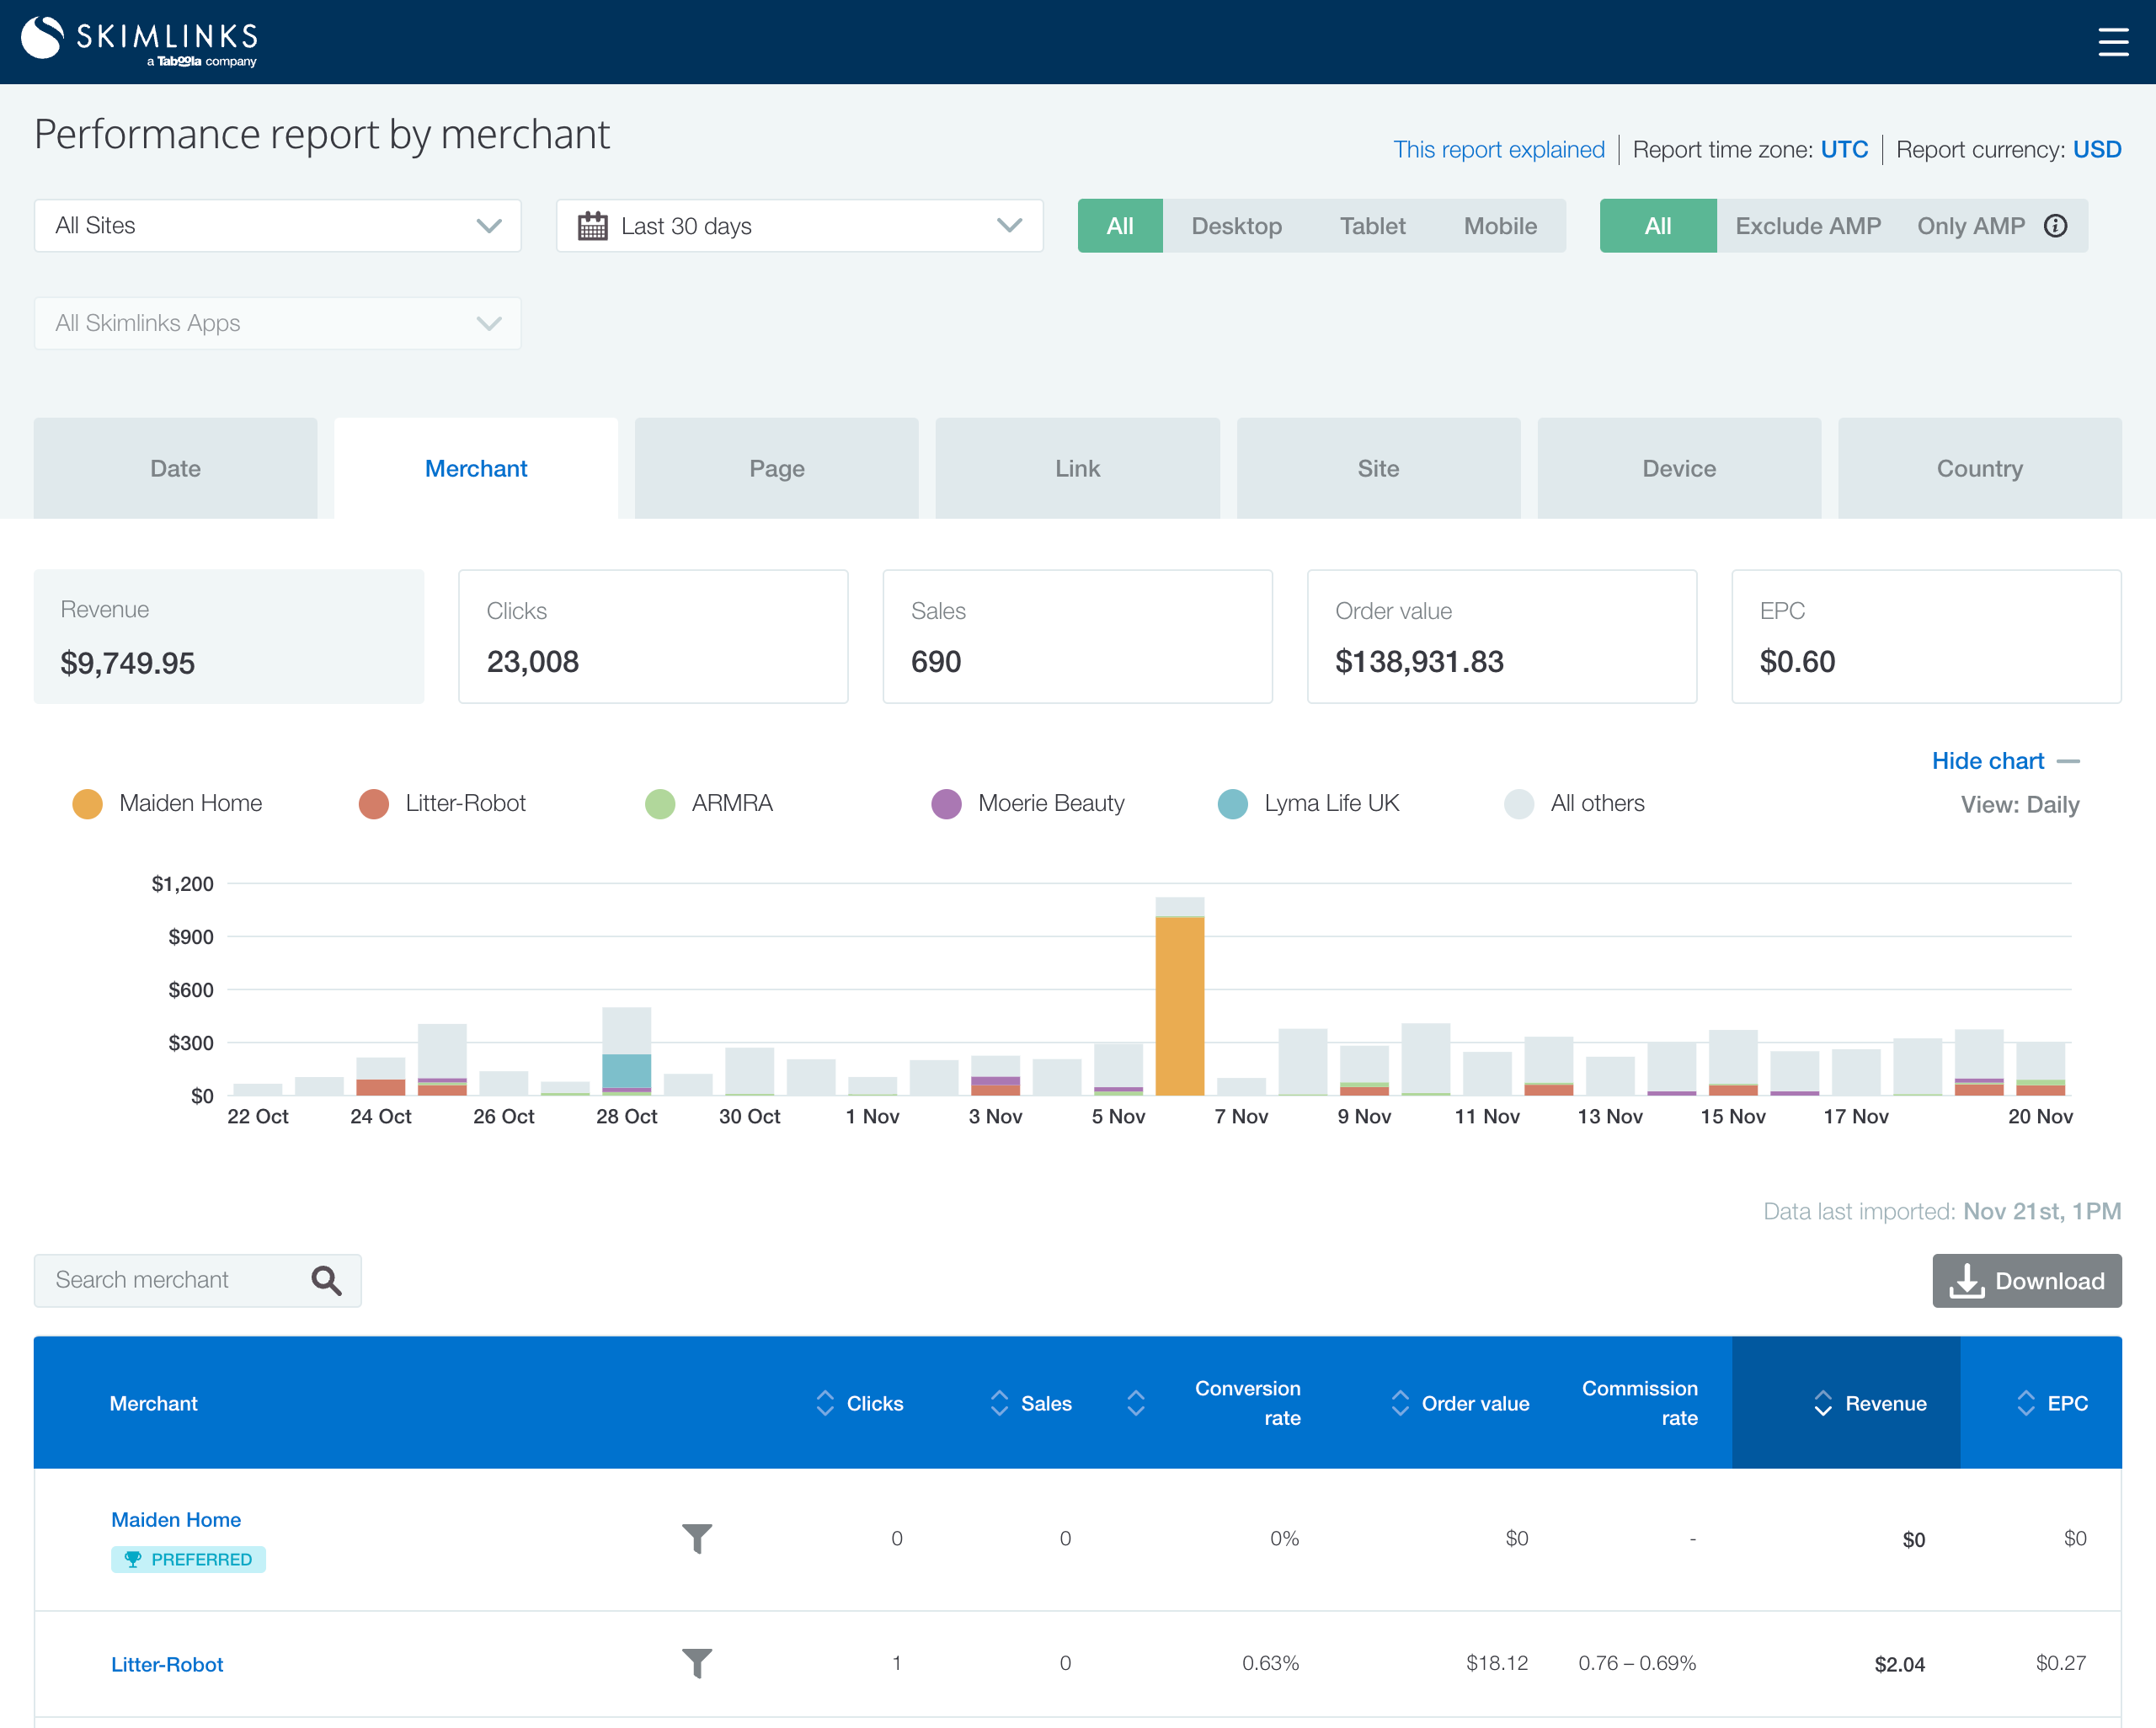Screen dimensions: 2156x1728
Task: Select All devices filter
Action: tap(1120, 226)
